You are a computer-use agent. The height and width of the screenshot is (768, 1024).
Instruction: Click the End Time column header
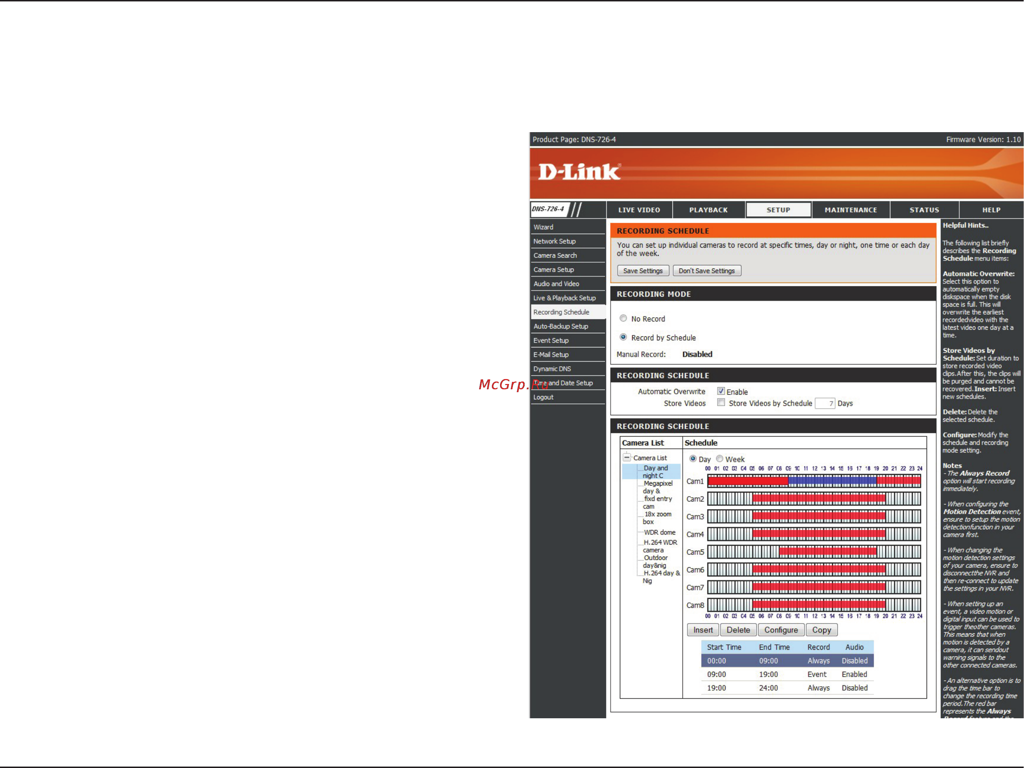(774, 647)
